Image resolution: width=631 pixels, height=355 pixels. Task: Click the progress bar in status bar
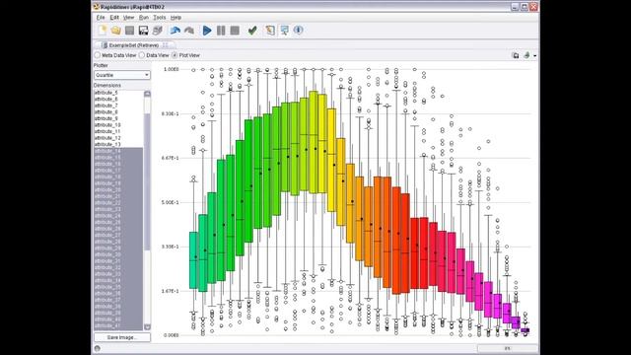pos(507,348)
